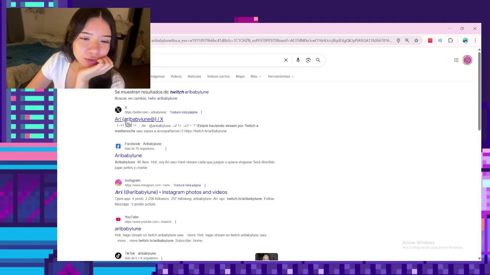Click the Facebook favicon next to Aribabylune
The width and height of the screenshot is (490, 275).
tap(118, 146)
